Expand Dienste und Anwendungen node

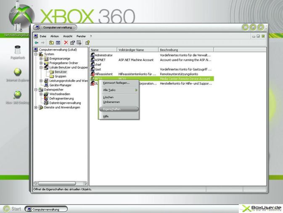36,107
